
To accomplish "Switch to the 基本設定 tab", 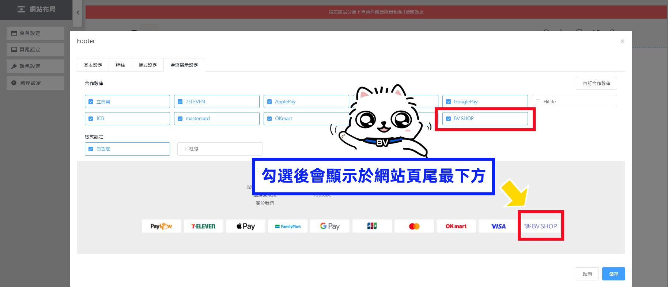I will pos(93,65).
